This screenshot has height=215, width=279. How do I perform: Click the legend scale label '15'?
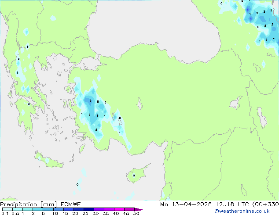[65, 213]
